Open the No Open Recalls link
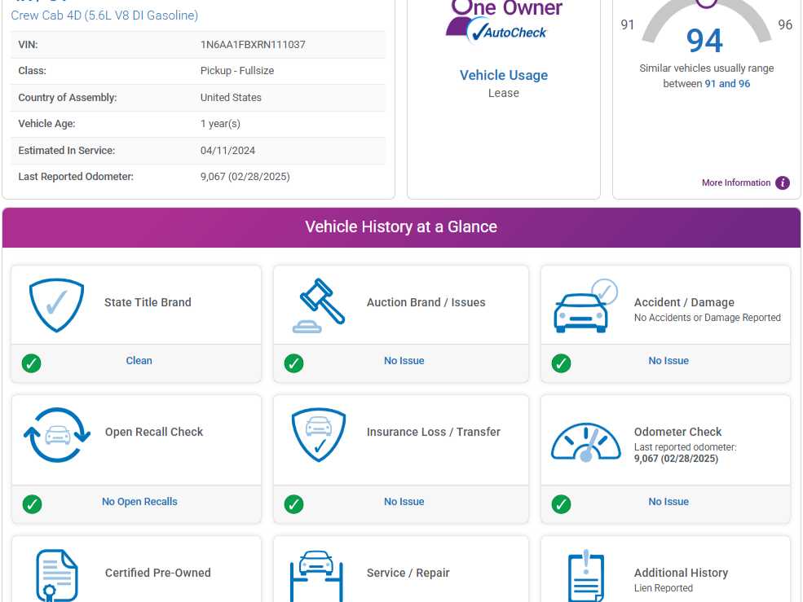803x602 pixels. (x=139, y=502)
